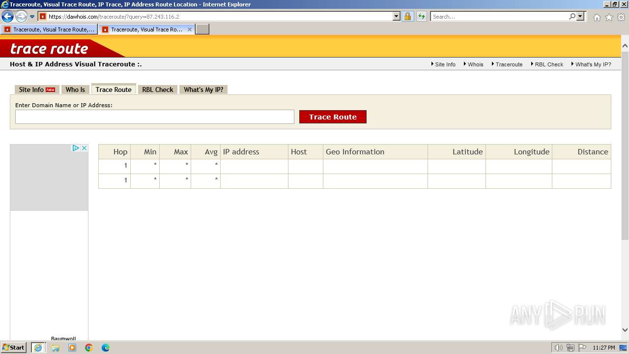Click the Baumwoll ad text
This screenshot has height=354, width=629.
63,338
